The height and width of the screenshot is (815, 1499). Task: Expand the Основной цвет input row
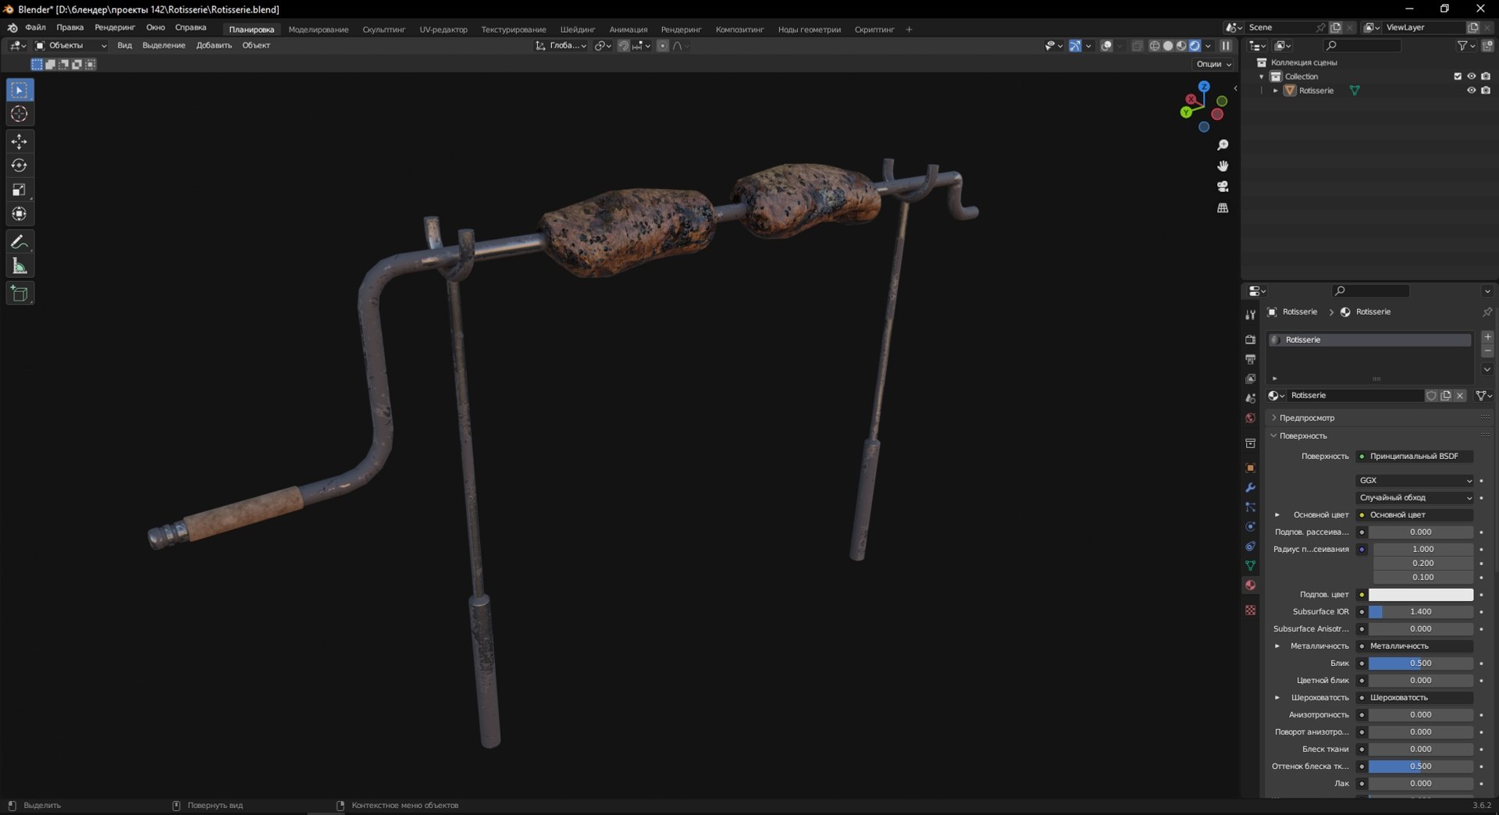click(x=1277, y=515)
